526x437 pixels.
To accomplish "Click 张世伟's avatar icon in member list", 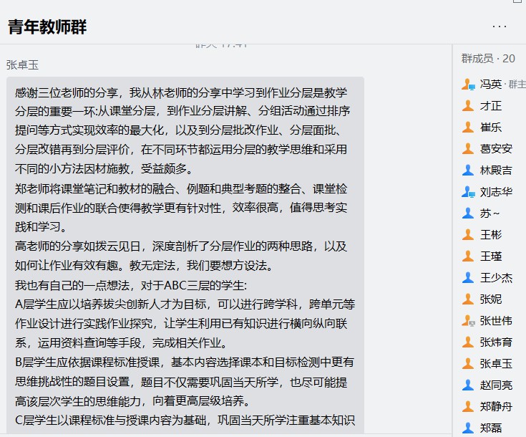I will pos(468,321).
